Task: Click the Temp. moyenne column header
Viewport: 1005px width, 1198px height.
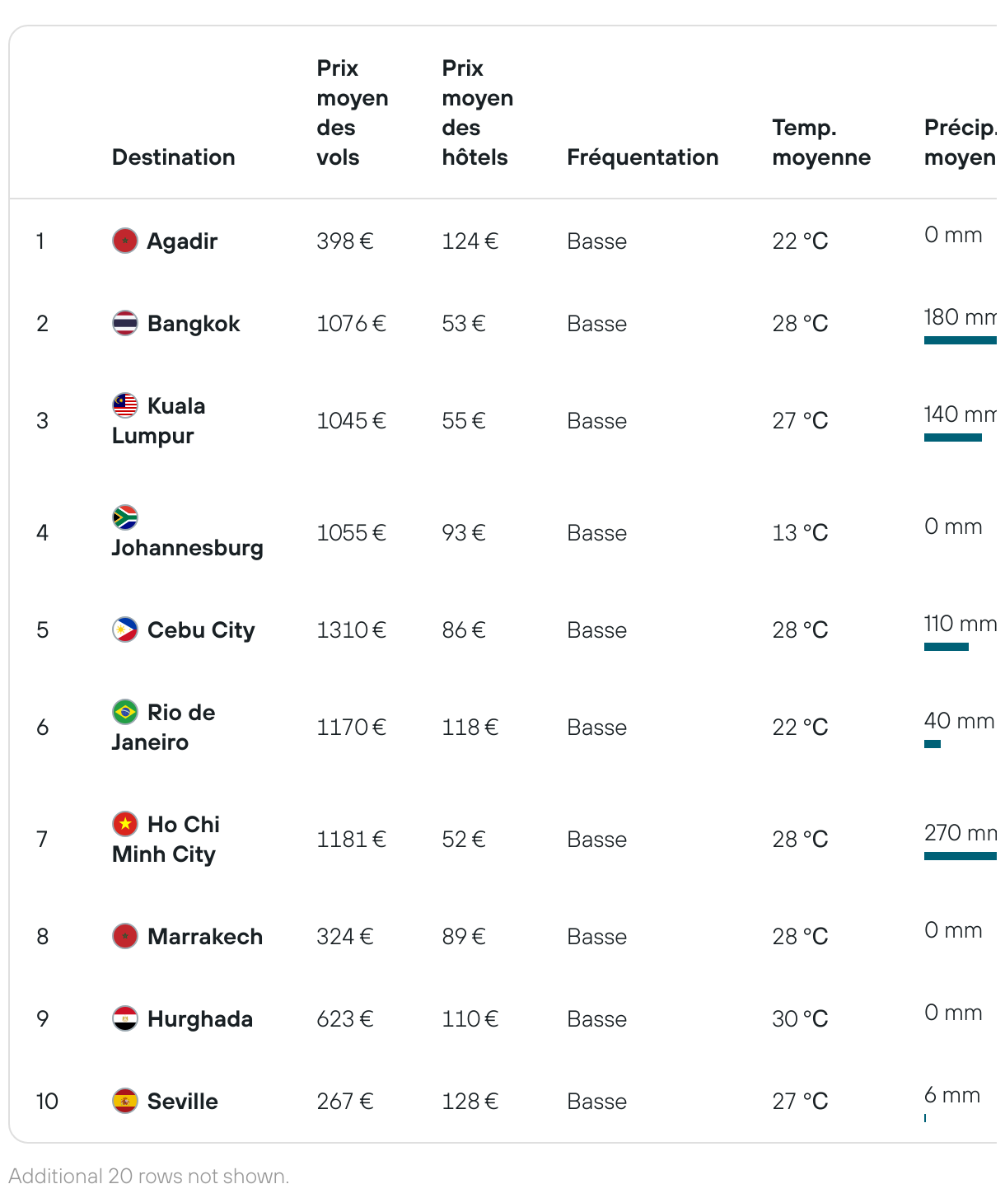Action: 821,143
